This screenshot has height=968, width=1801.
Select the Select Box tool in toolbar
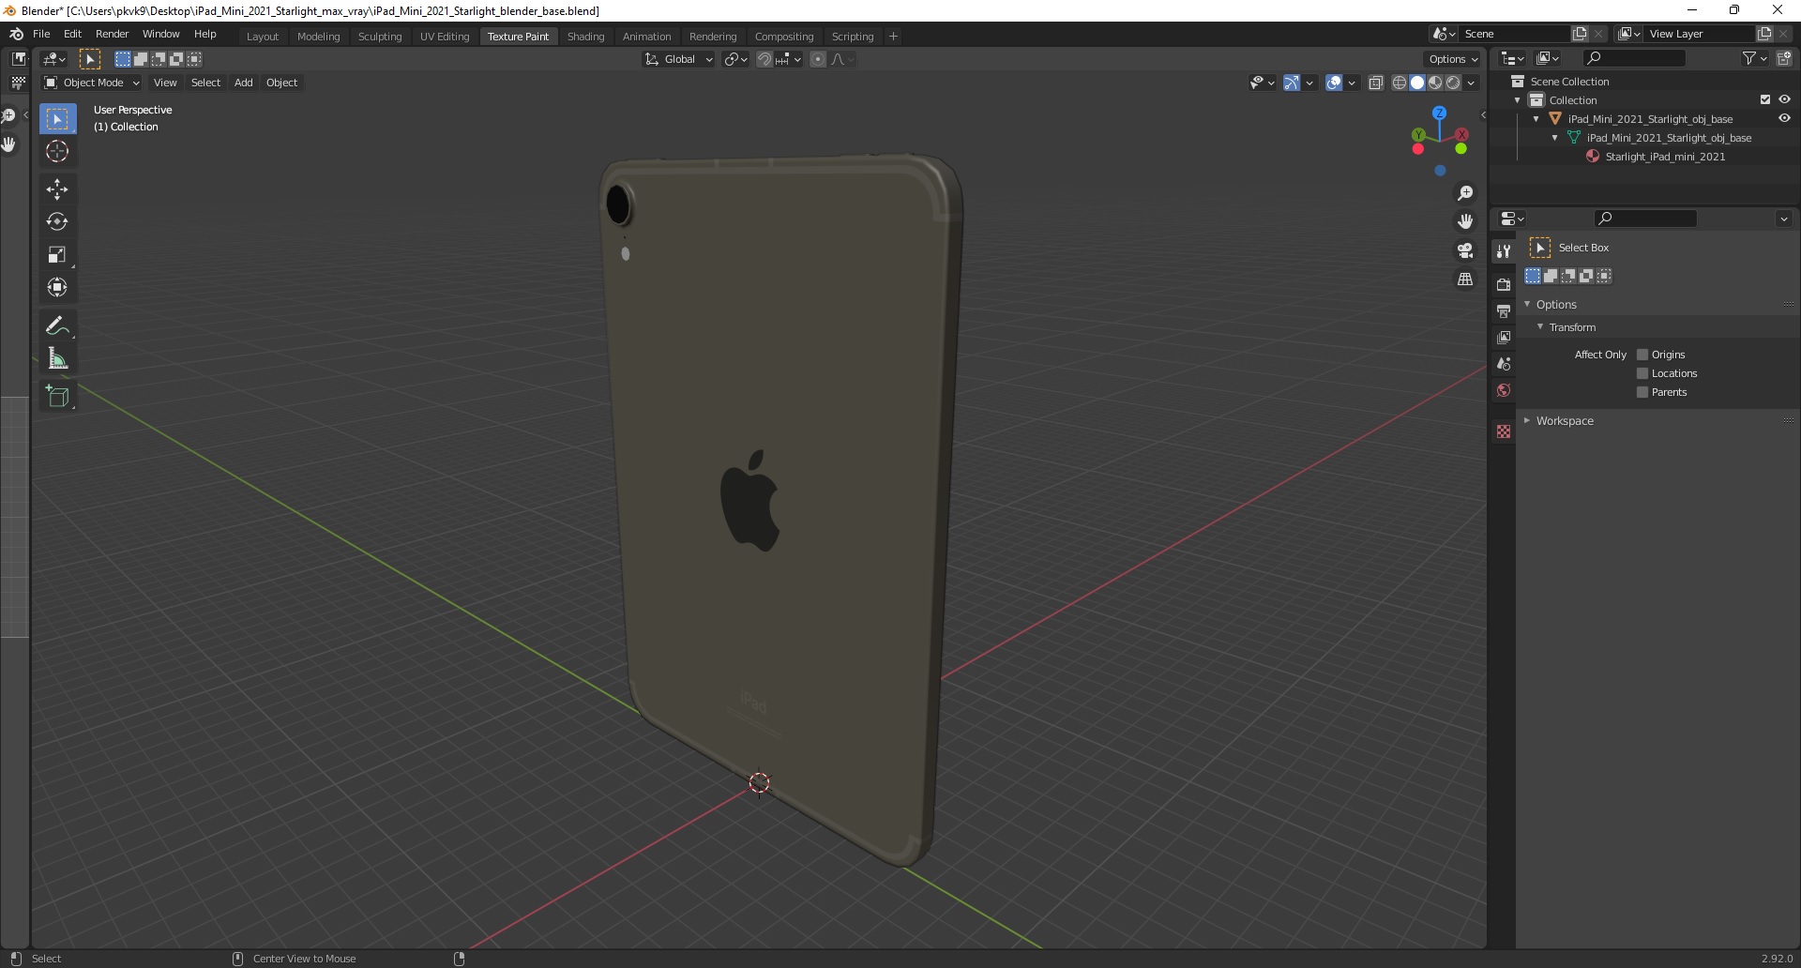pyautogui.click(x=57, y=119)
